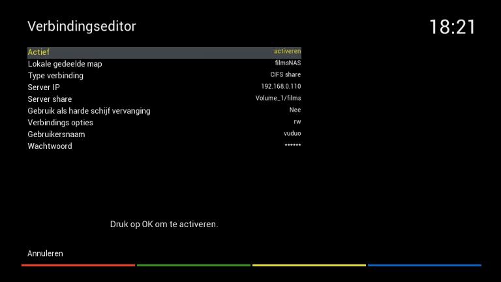The width and height of the screenshot is (501, 282).
Task: Select the Actief setting row
Action: pos(164,52)
